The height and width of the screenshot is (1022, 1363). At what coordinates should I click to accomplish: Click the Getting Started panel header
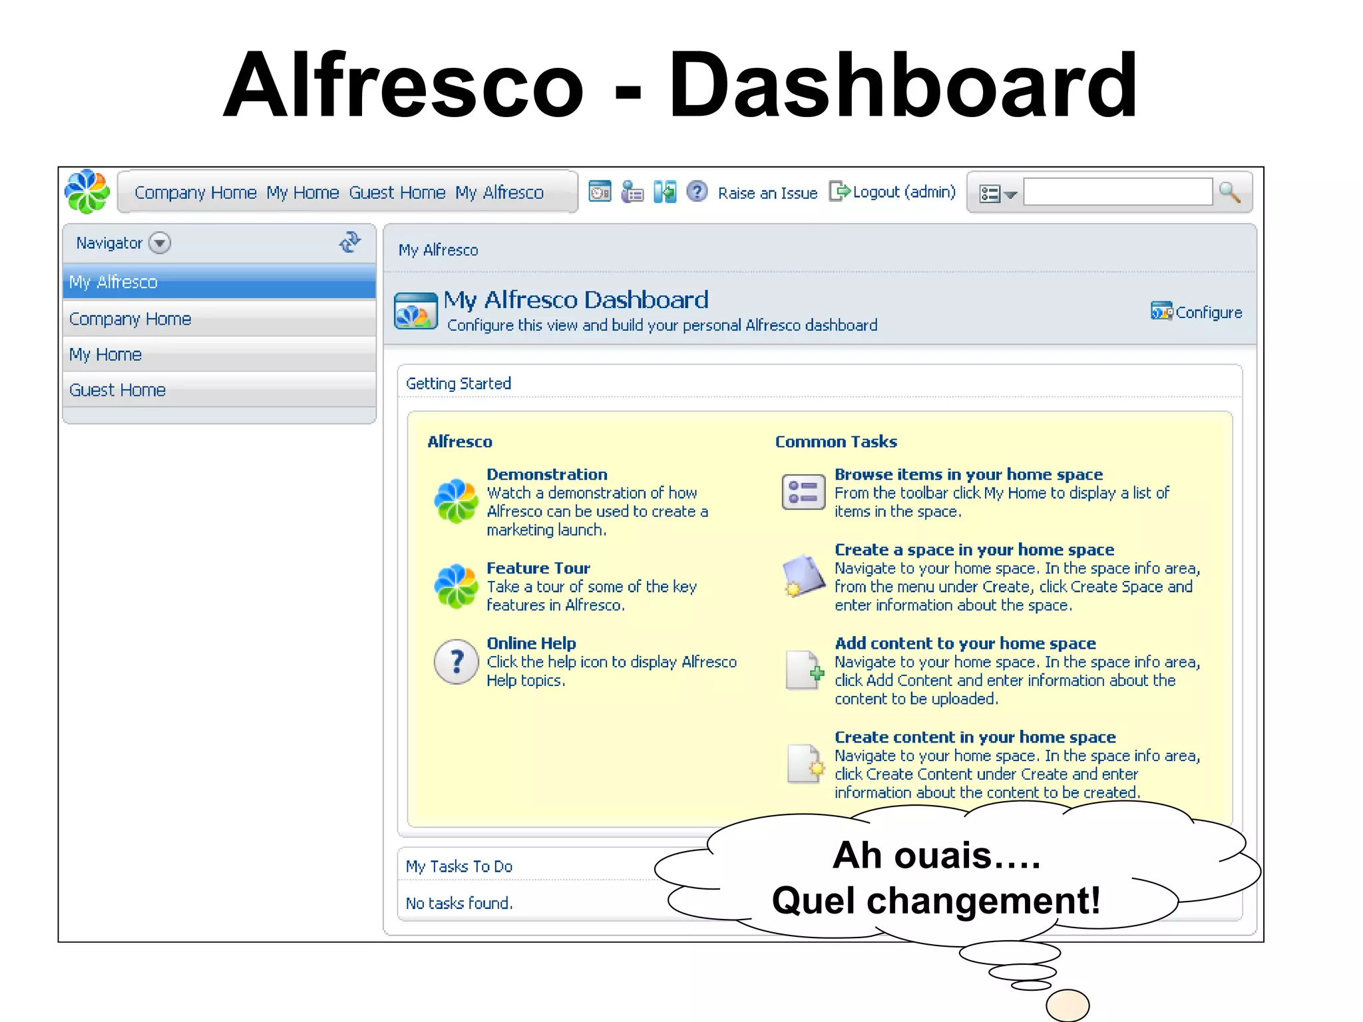click(459, 384)
